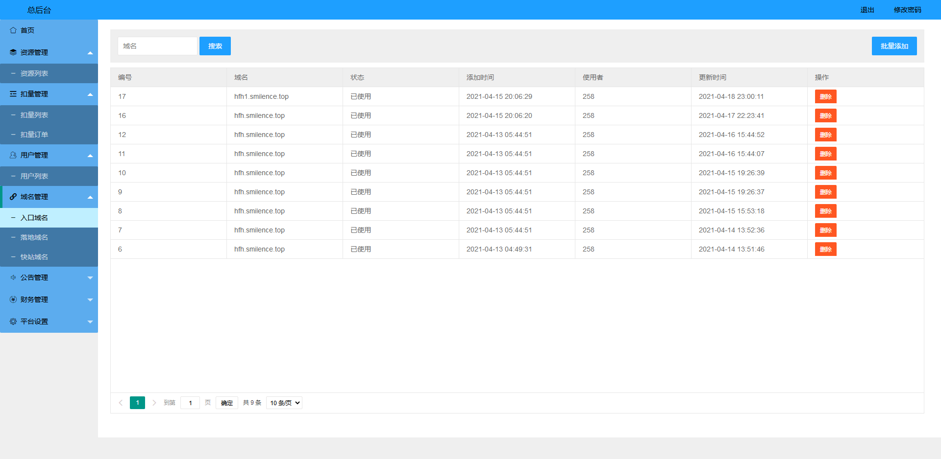The width and height of the screenshot is (941, 459).
Task: Go to 扣量订单 submenu item
Action: 34,135
